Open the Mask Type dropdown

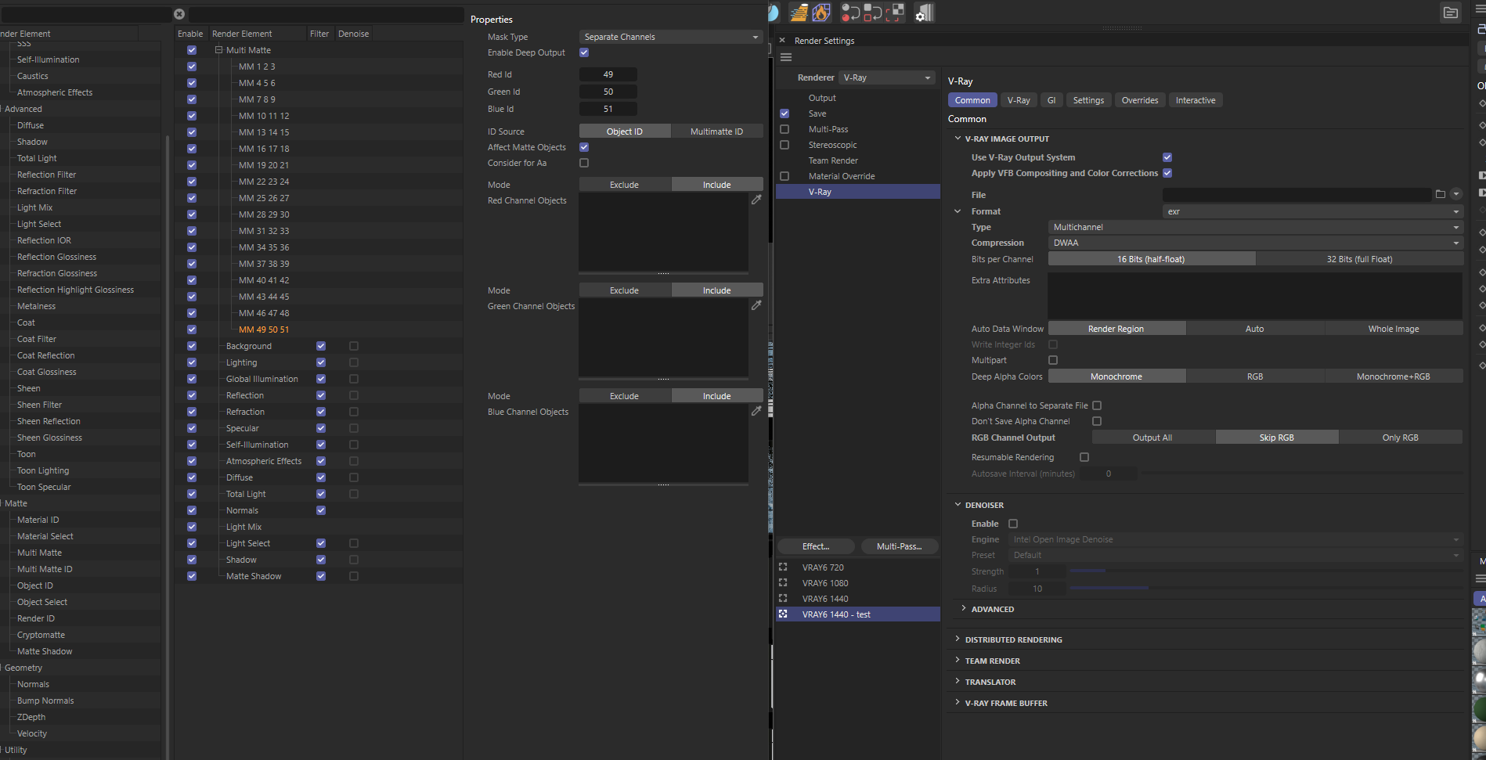coord(671,37)
